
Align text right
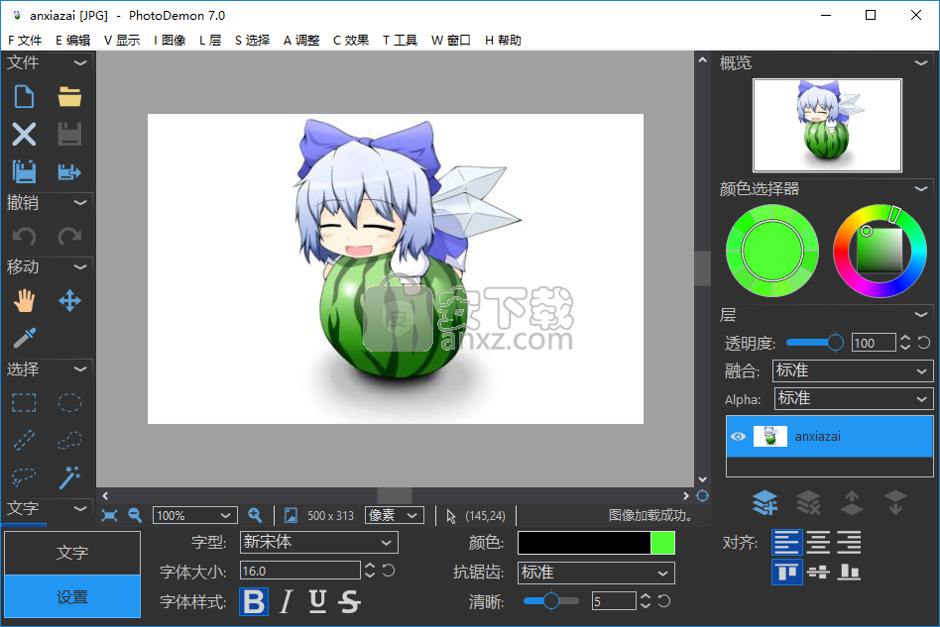pyautogui.click(x=849, y=543)
